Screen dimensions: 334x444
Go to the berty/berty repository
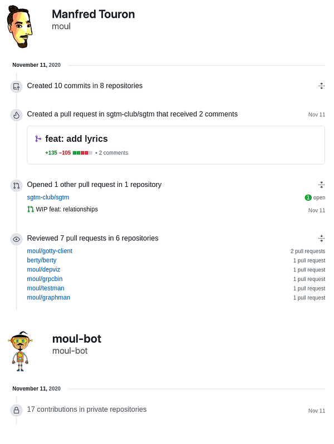pos(42,260)
